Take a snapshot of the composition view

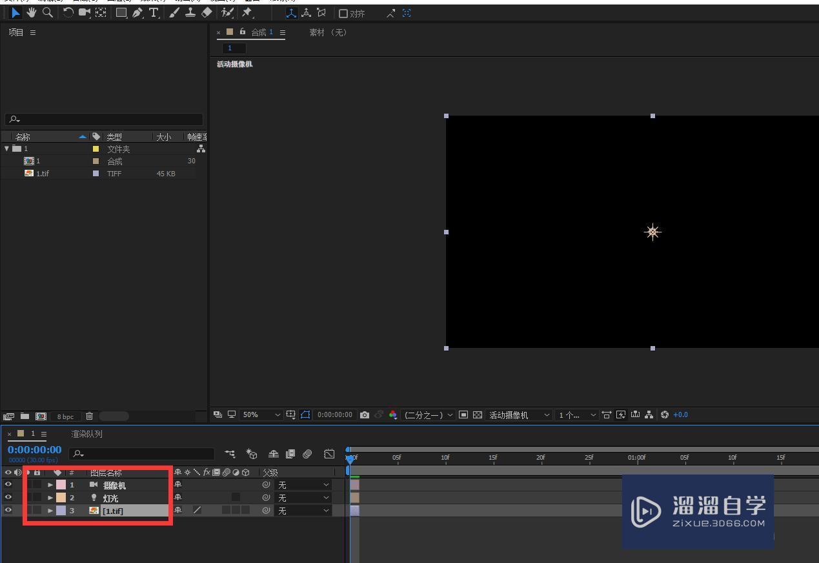365,415
